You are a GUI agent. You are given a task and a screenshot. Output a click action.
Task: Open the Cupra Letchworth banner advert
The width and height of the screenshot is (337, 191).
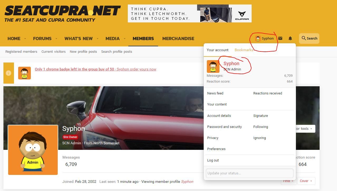coord(190,13)
